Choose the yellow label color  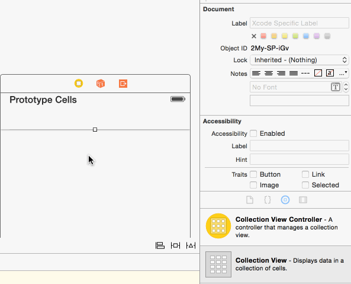tap(285, 36)
